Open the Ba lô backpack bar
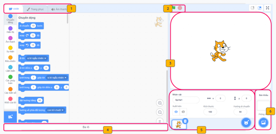The width and height of the screenshot is (276, 134). point(86,127)
